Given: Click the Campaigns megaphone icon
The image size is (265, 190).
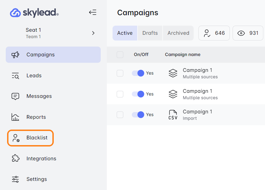Looking at the screenshot, I should coord(16,55).
